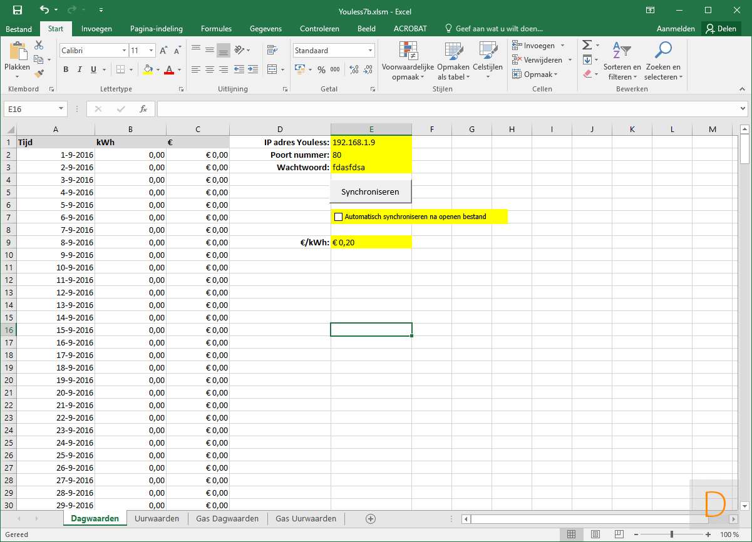
Task: Click the format painter brush icon
Action: [39, 74]
